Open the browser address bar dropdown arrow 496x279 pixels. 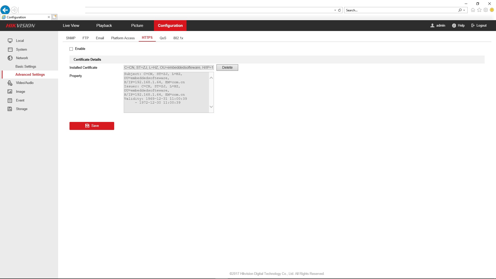[x=335, y=10]
